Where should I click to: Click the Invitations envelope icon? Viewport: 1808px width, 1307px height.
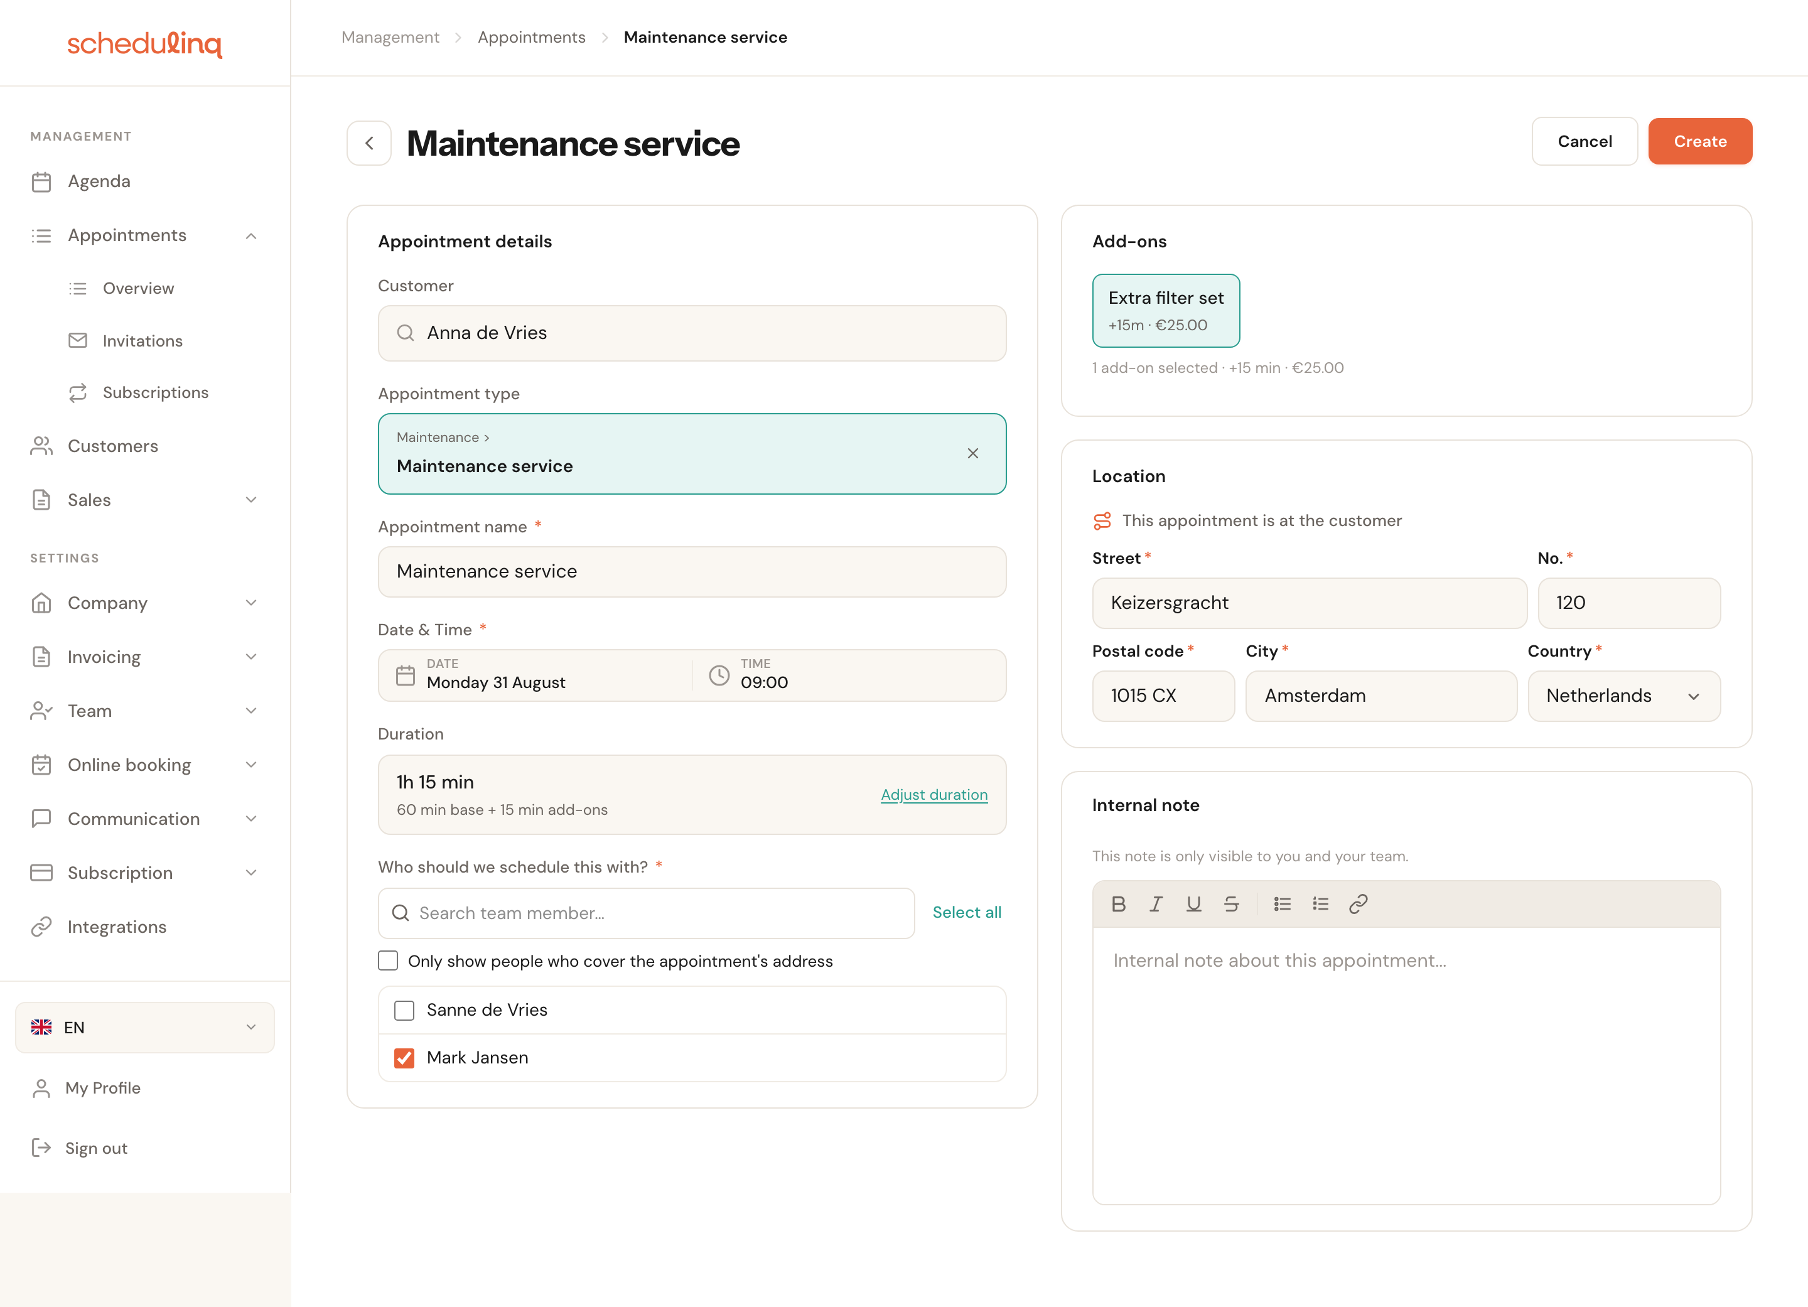[78, 341]
